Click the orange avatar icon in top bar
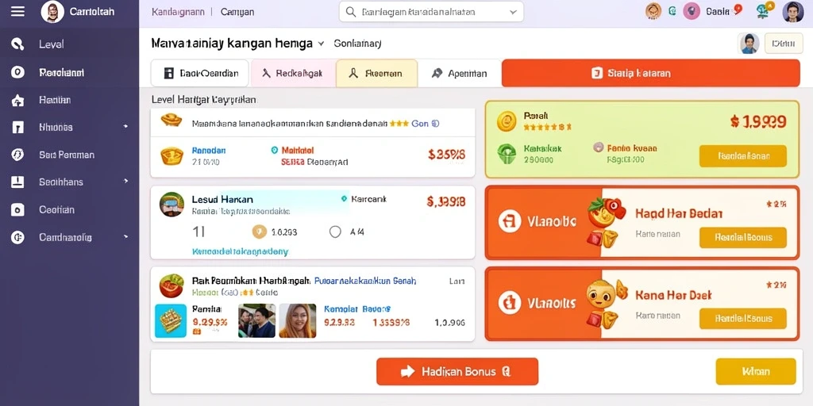The width and height of the screenshot is (813, 406). (653, 11)
